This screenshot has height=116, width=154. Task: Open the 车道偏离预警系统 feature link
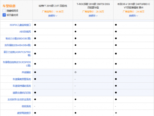point(22,79)
